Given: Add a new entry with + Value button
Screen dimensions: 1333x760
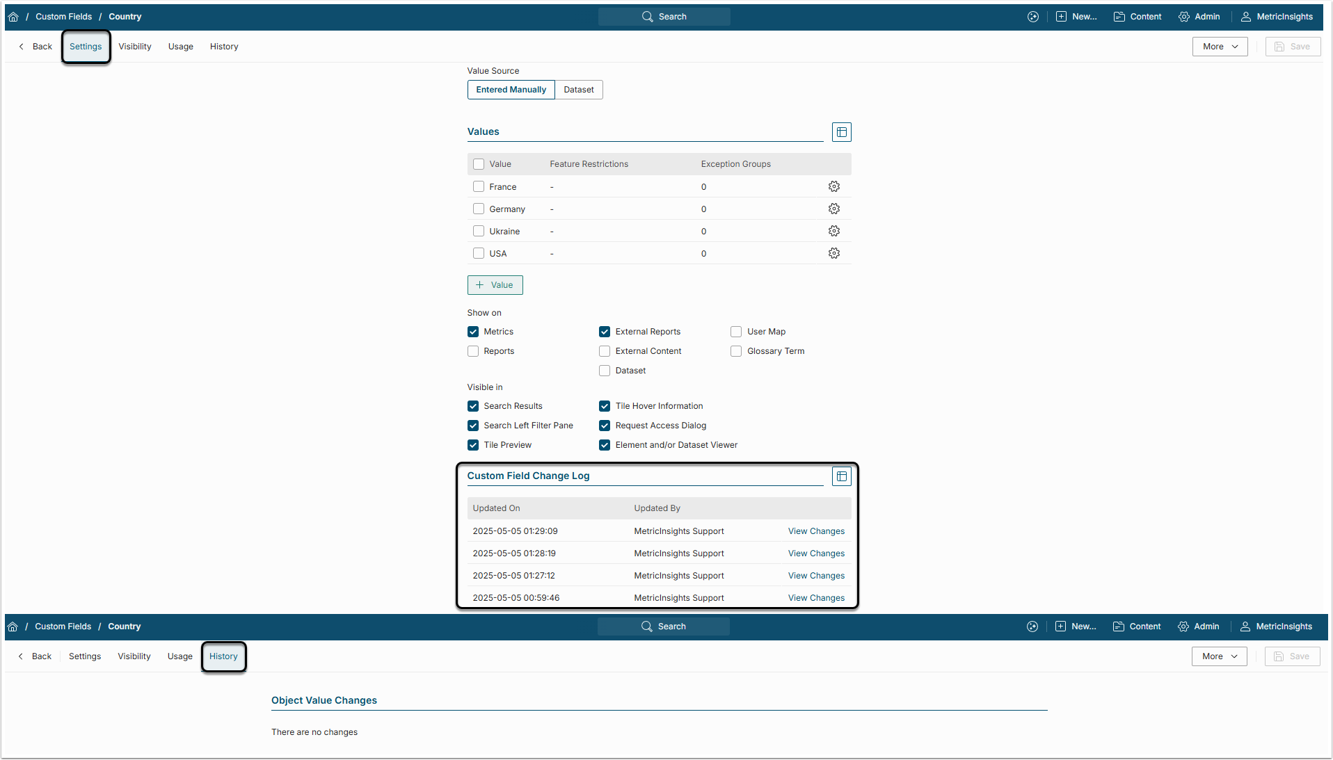Looking at the screenshot, I should tap(495, 285).
